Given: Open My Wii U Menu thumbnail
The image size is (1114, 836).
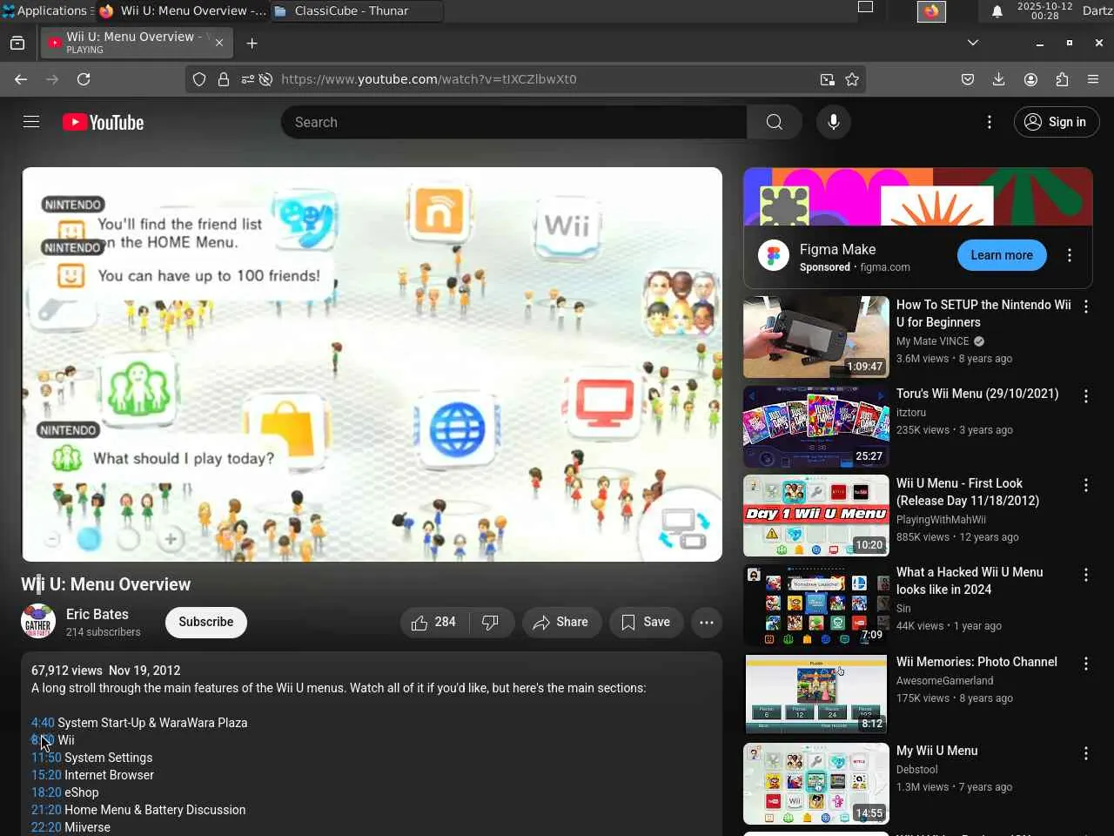Looking at the screenshot, I should click(816, 784).
